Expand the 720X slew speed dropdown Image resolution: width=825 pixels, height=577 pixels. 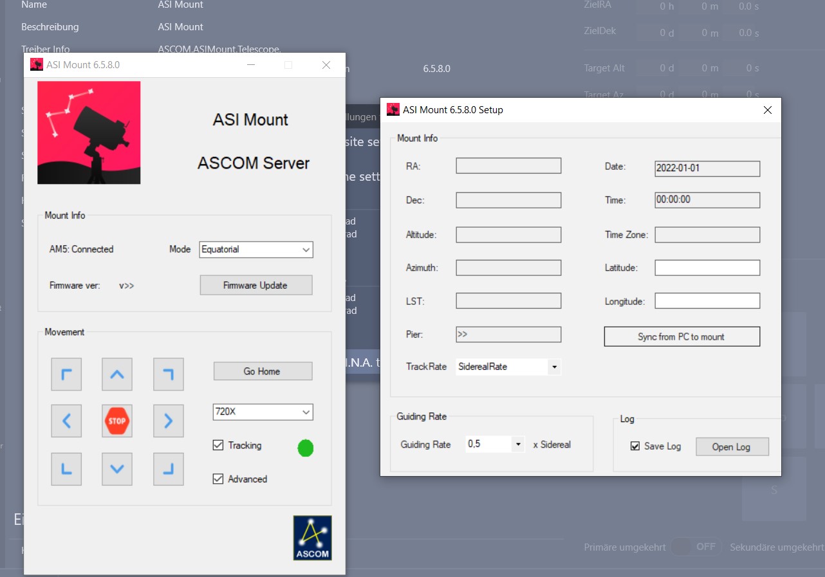pos(263,412)
